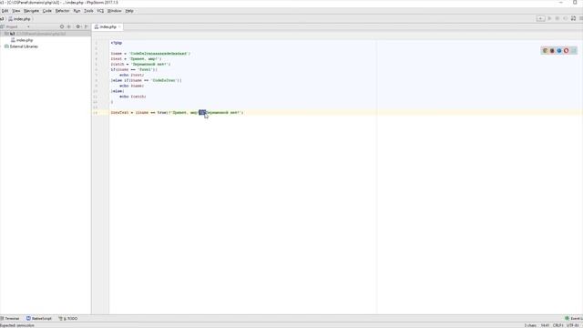Click the CRLF line separator selector

(557, 325)
